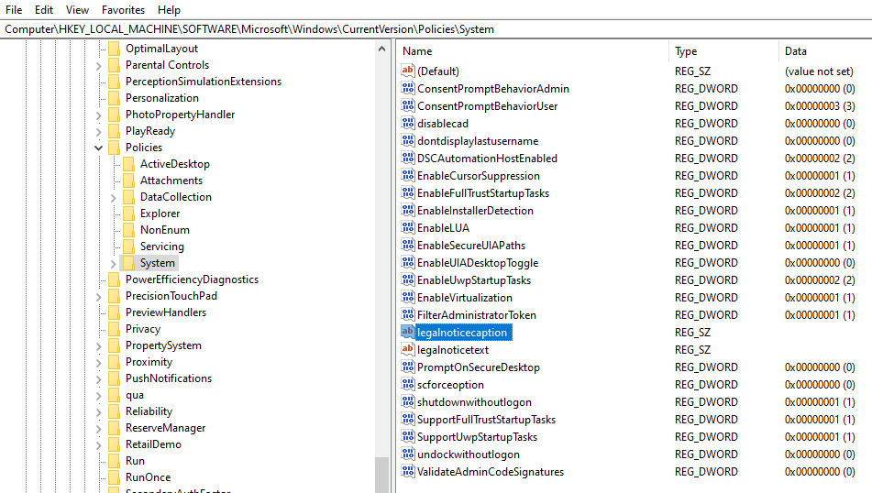The height and width of the screenshot is (493, 872).
Task: Expand the PropertySystem node
Action: tap(98, 346)
